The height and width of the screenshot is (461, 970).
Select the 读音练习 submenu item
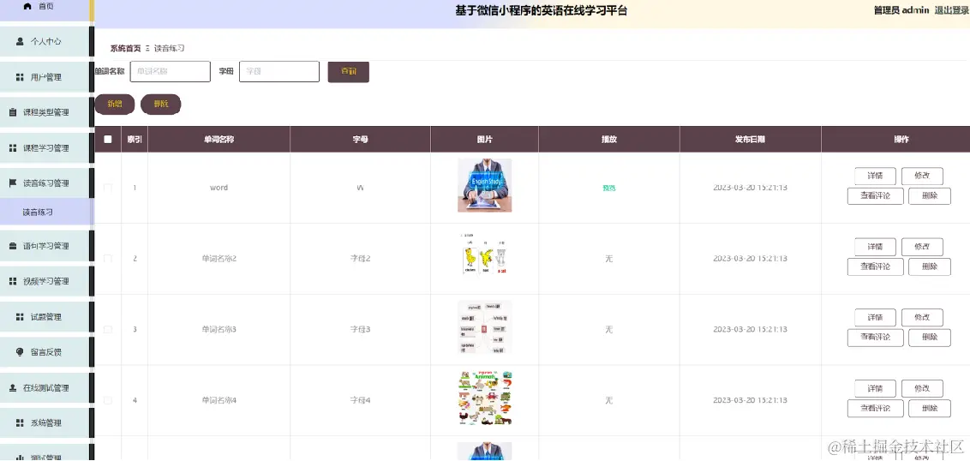(x=45, y=213)
